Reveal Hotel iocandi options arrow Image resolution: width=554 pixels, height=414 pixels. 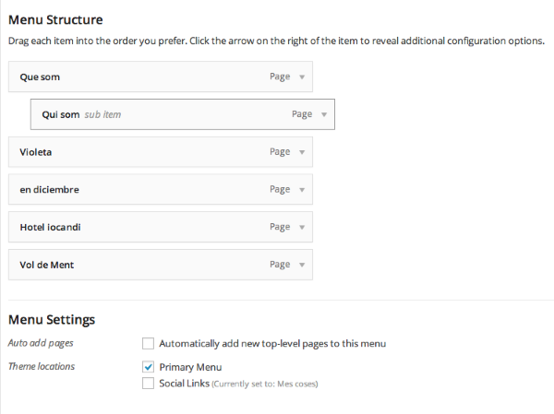pos(302,227)
